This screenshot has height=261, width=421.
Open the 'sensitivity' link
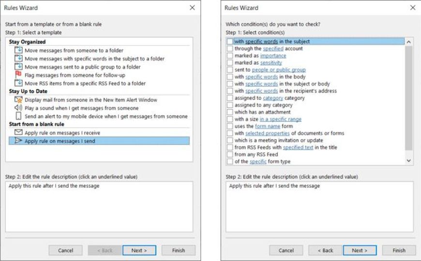tap(271, 62)
